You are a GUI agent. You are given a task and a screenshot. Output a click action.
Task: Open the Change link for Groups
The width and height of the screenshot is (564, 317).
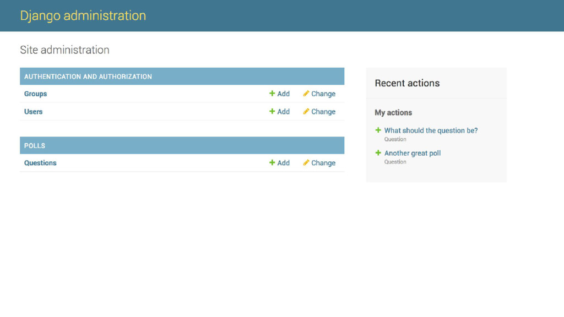tap(323, 94)
